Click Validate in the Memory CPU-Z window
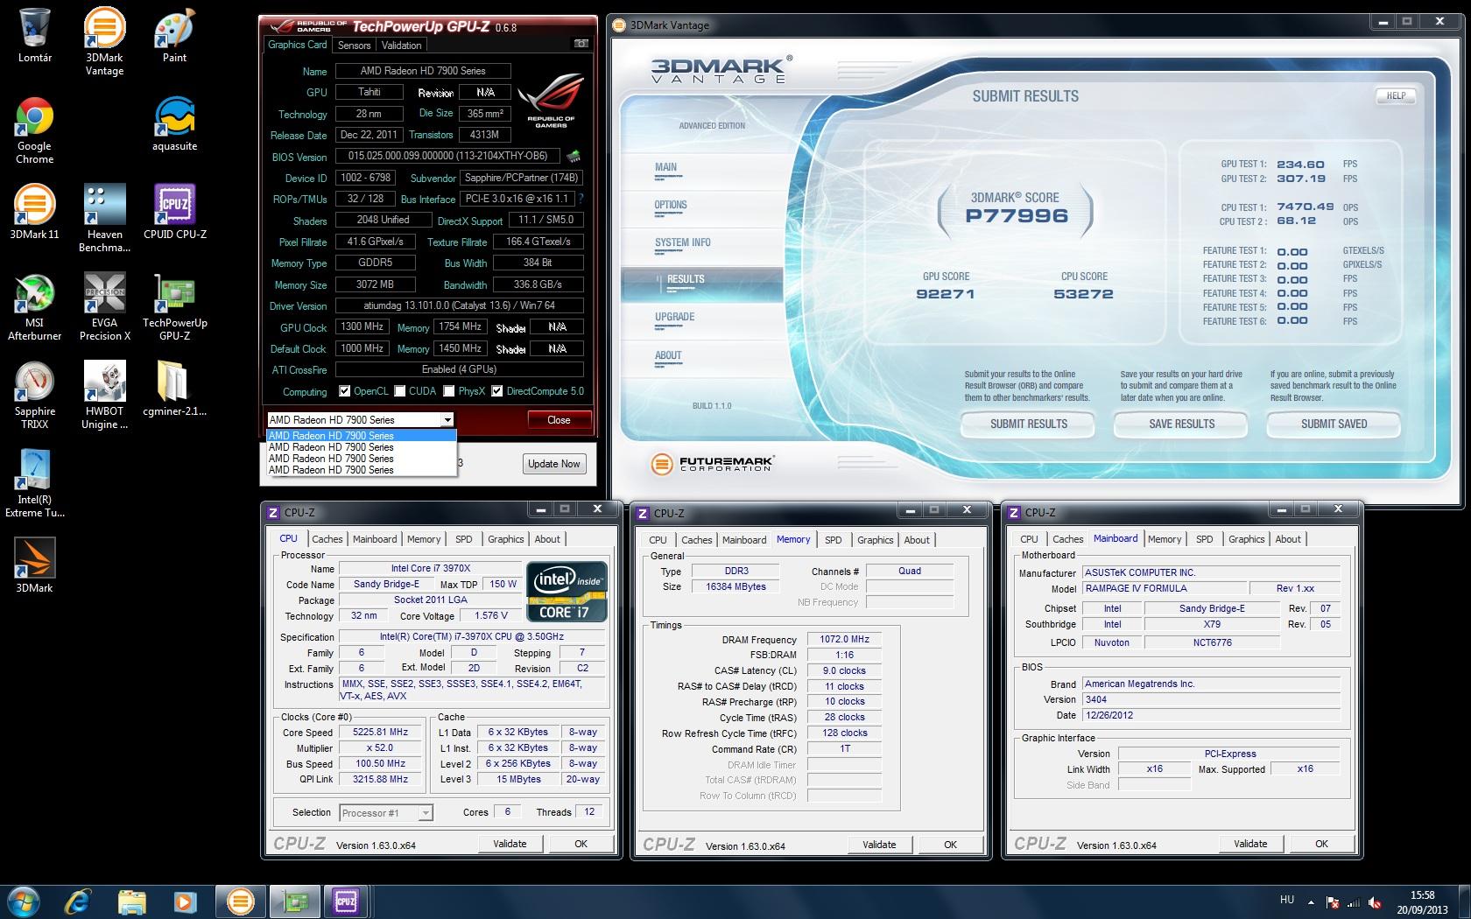 click(x=879, y=845)
